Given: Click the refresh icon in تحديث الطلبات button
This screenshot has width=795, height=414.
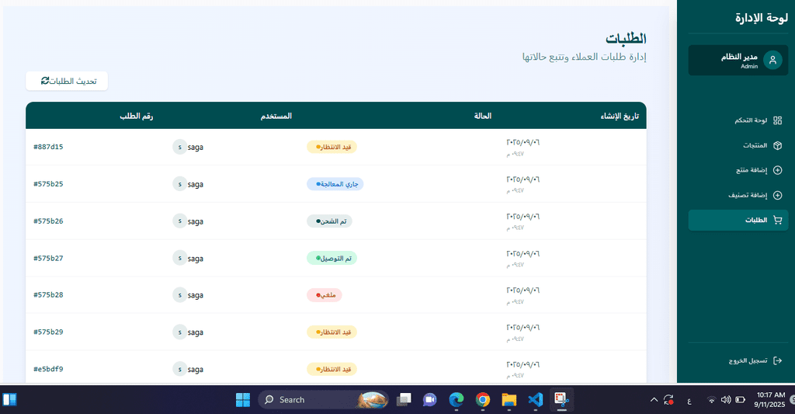Looking at the screenshot, I should coord(45,81).
